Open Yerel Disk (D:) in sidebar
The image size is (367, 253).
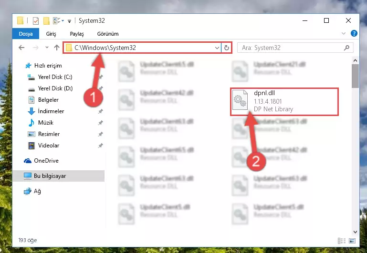point(55,88)
